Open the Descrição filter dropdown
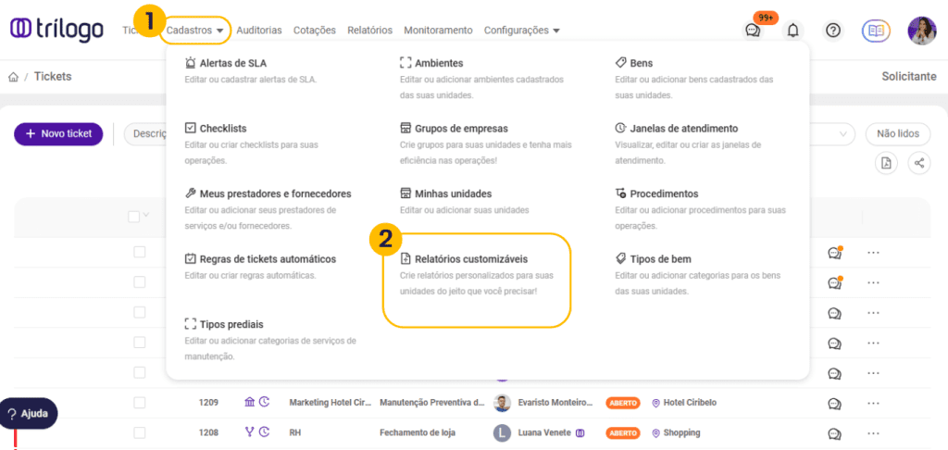Image resolution: width=948 pixels, height=450 pixels. click(145, 134)
